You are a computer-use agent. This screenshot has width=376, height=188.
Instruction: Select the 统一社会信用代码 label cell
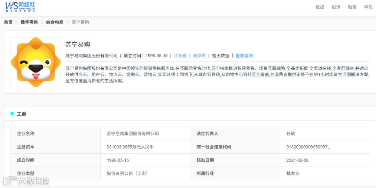pos(235,147)
